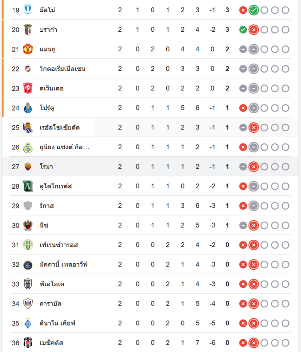
Task: Open the แมนยู team link
Action: 47,49
